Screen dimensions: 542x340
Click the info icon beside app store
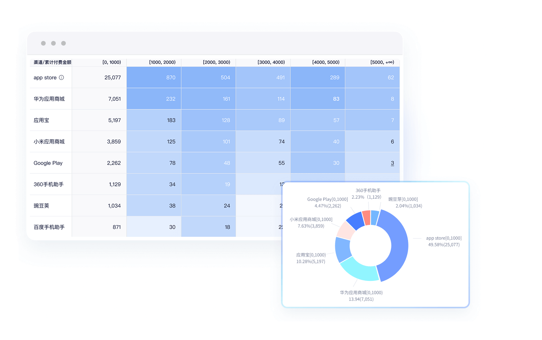tap(61, 78)
